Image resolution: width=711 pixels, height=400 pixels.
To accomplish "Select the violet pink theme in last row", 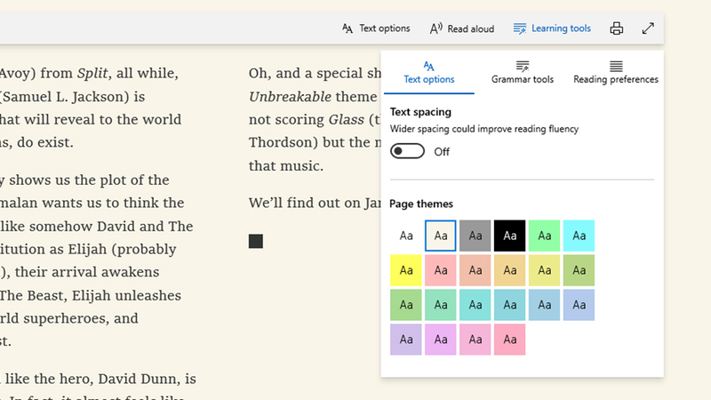I will click(440, 340).
